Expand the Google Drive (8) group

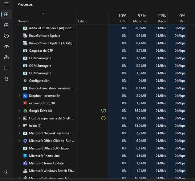click(19, 111)
